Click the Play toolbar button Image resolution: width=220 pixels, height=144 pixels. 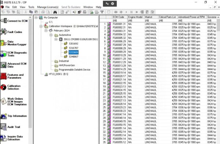pyautogui.click(x=126, y=12)
